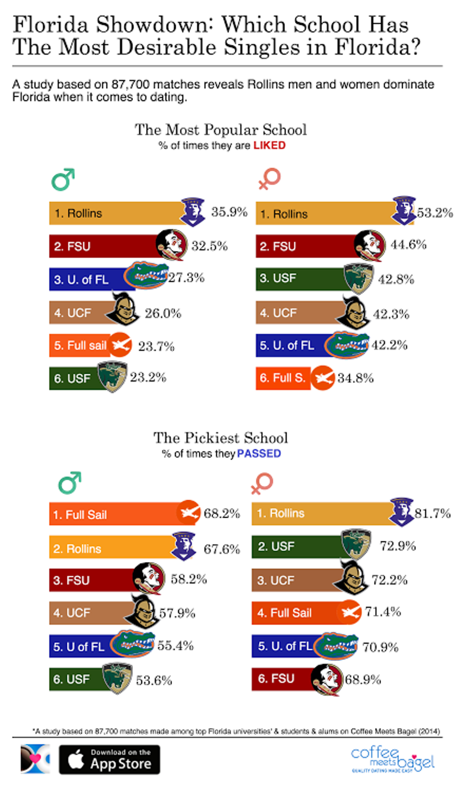Image resolution: width=456 pixels, height=787 pixels.
Task: Click the pink female symbol under Most Popular School
Action: 269,179
